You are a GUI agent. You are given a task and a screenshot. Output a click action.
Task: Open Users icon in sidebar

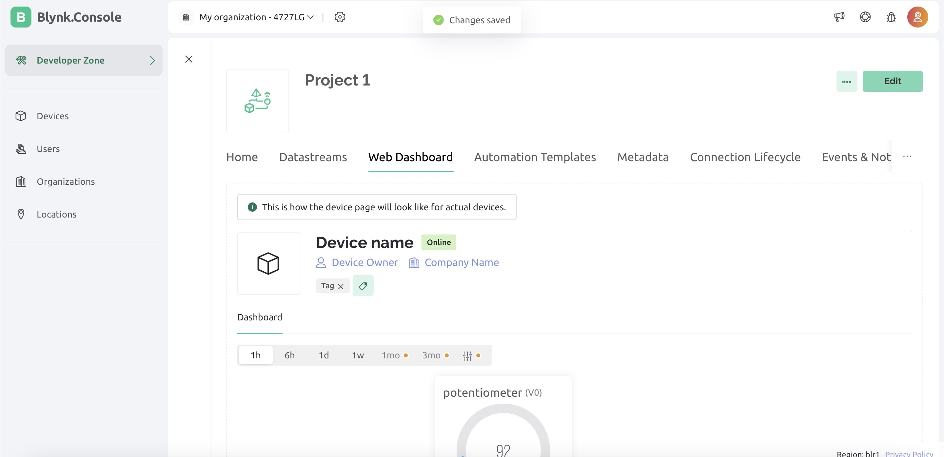coord(21,149)
